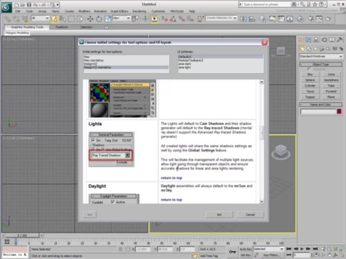Open the Standard Primitives category dropdown
Image resolution: width=346 pixels, height=259 pixels.
tap(321, 56)
